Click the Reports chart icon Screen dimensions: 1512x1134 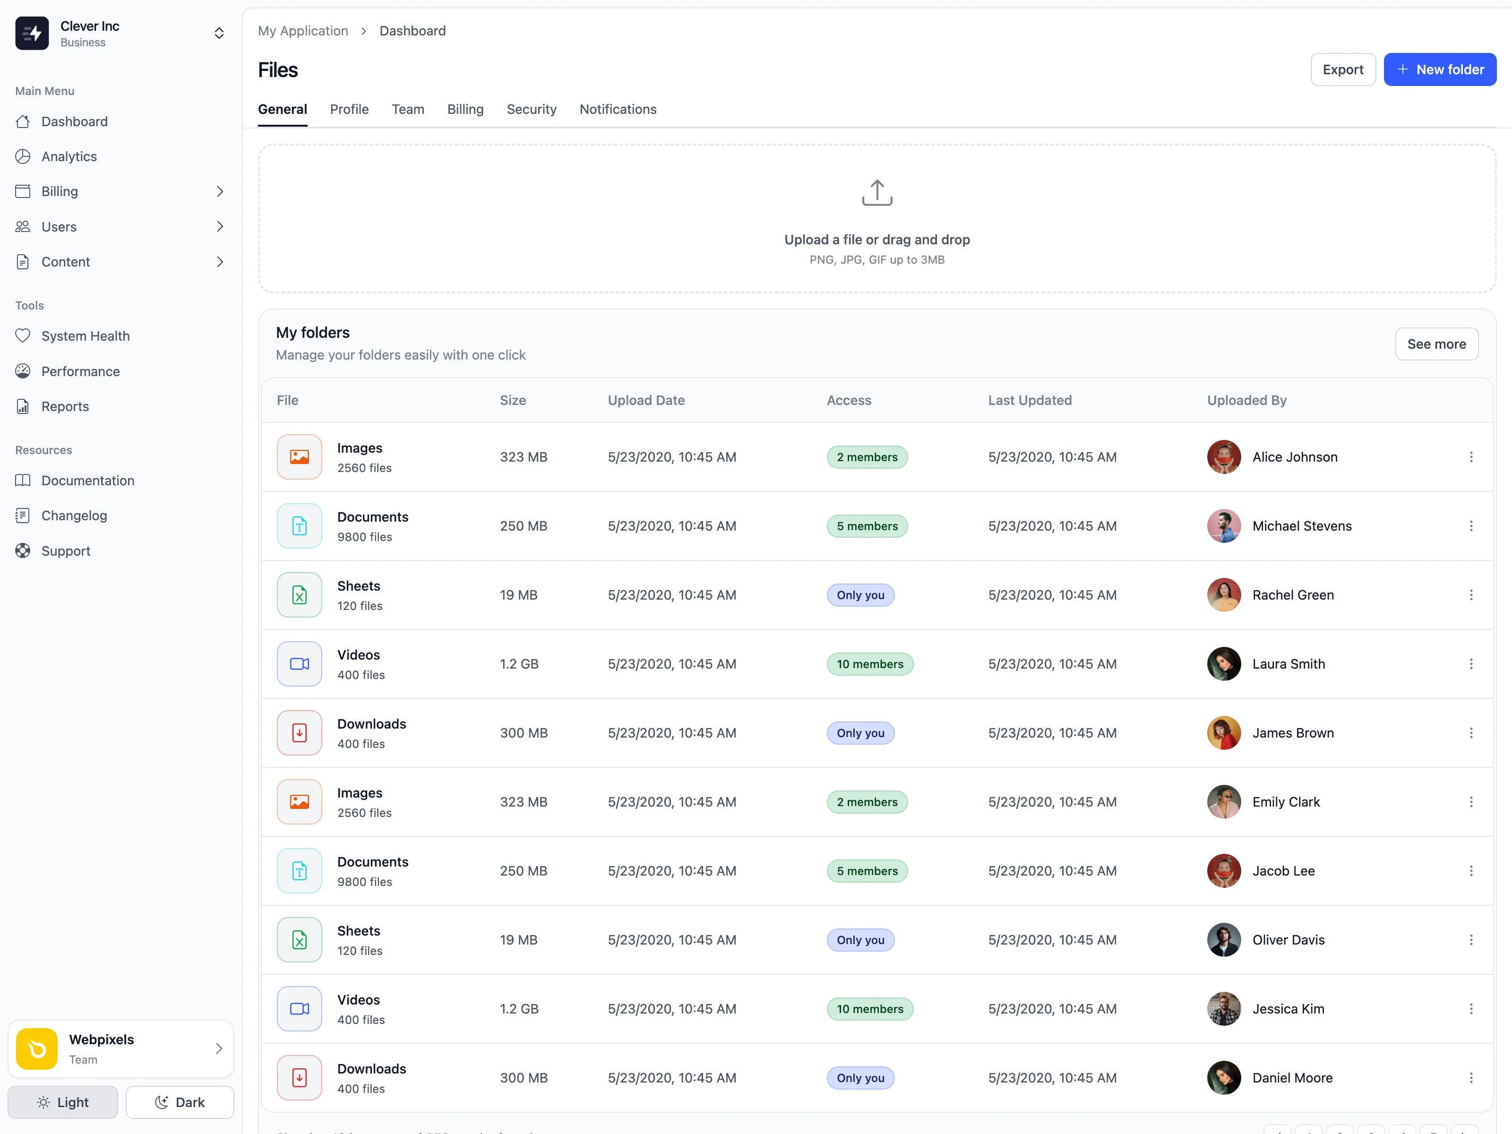coord(23,407)
